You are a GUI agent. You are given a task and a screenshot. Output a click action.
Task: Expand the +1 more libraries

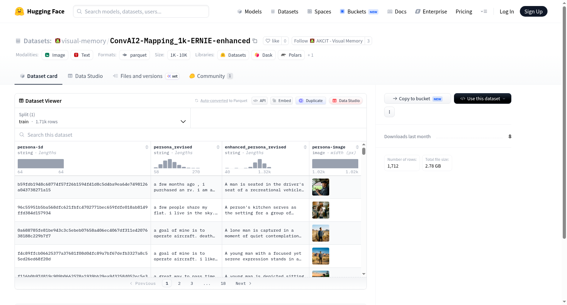point(310,55)
